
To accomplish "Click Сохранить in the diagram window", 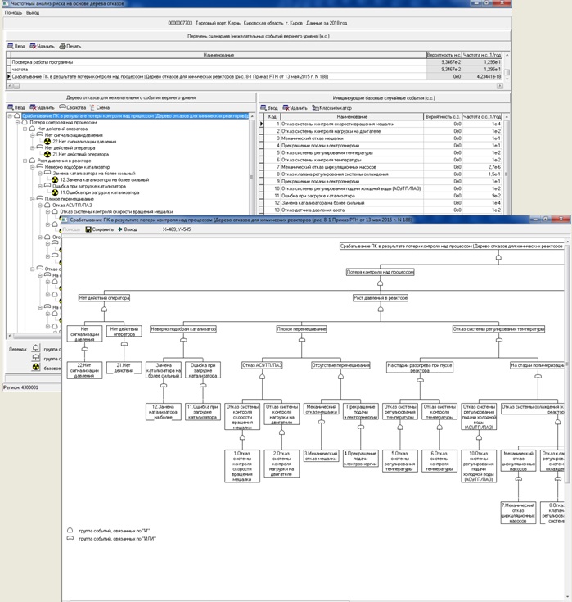I will (x=100, y=229).
